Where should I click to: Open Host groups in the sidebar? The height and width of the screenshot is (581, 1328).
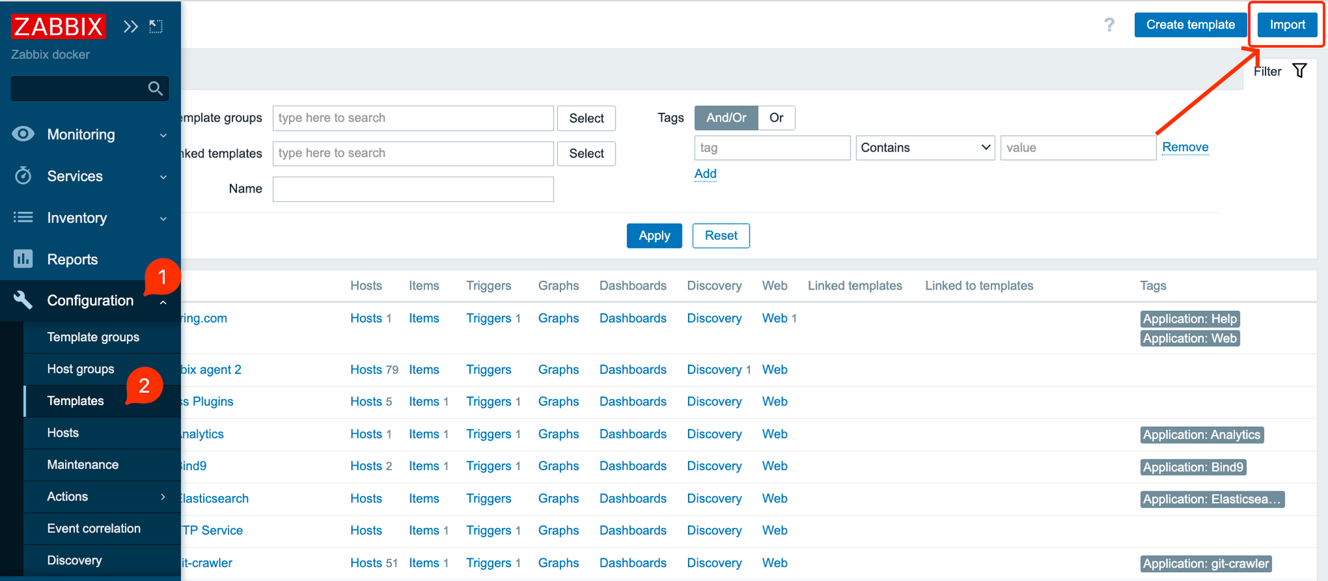pos(80,369)
